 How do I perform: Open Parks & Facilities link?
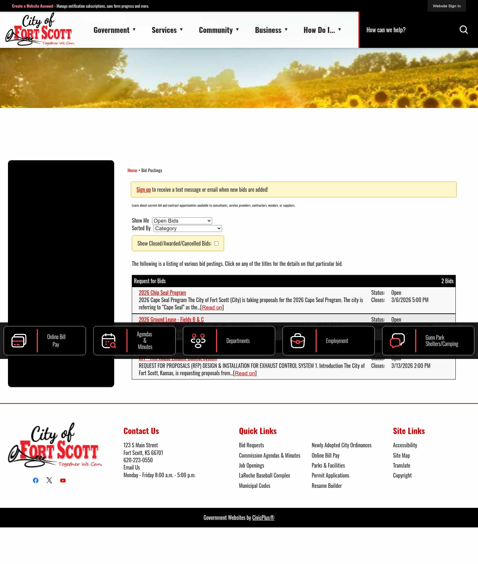click(x=328, y=465)
